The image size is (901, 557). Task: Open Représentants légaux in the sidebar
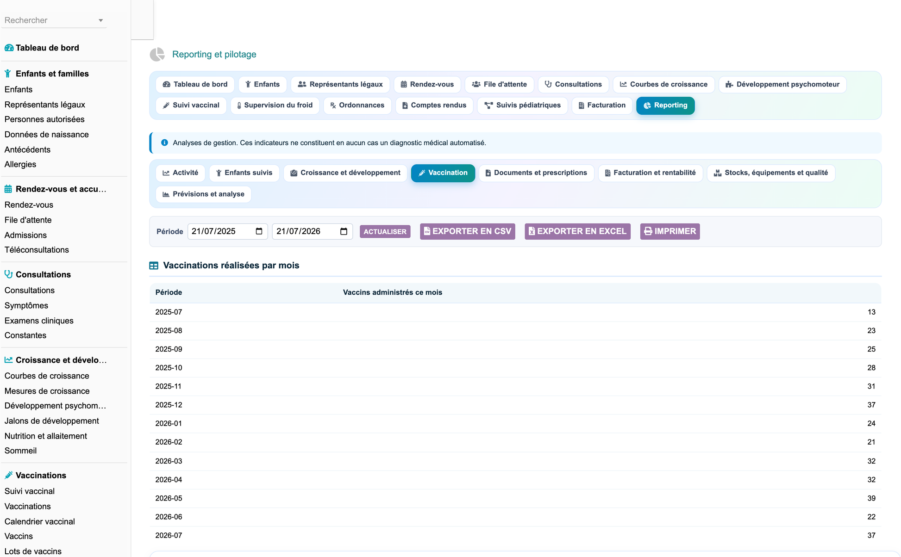[x=45, y=105]
